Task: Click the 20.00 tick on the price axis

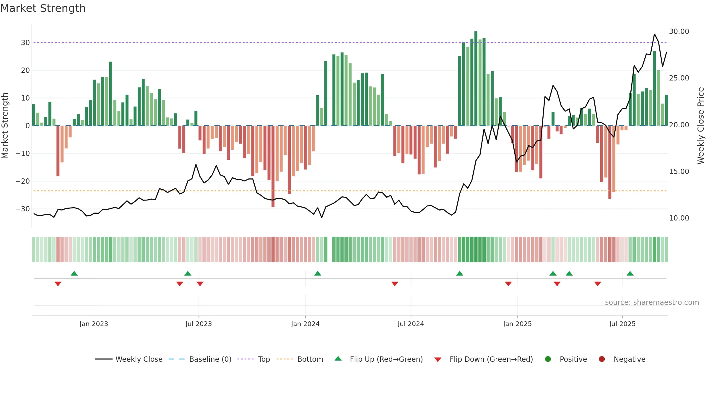Action: (679, 125)
